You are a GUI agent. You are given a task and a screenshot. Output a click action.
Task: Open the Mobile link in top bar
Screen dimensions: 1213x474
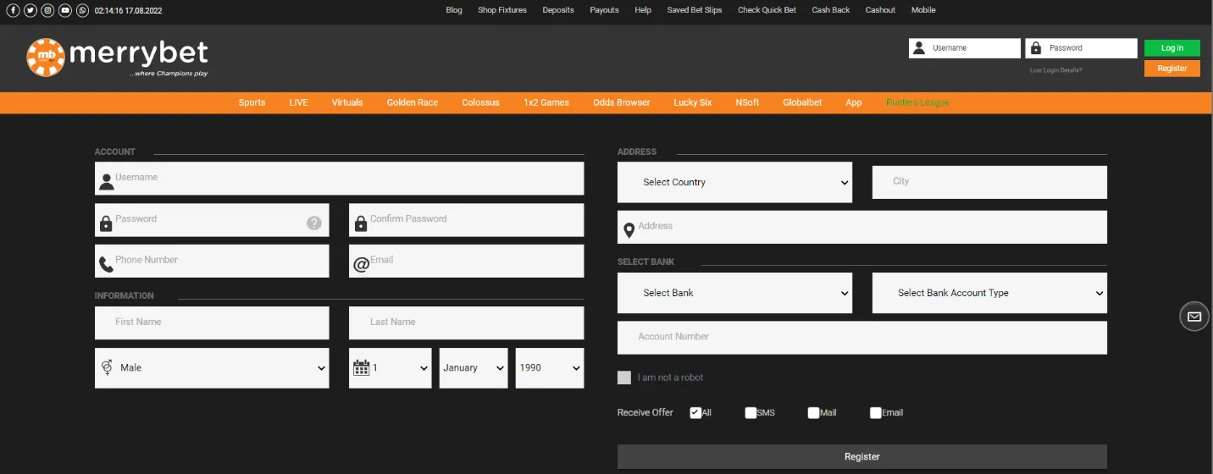tap(923, 10)
